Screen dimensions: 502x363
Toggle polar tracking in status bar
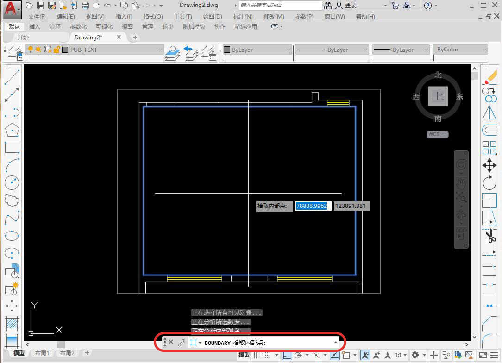[x=298, y=355]
